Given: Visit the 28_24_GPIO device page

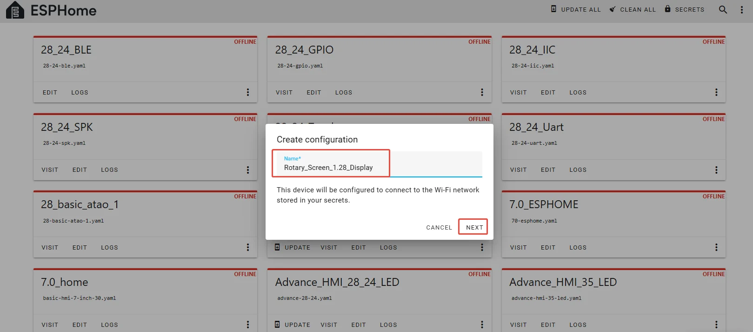Looking at the screenshot, I should pyautogui.click(x=284, y=93).
